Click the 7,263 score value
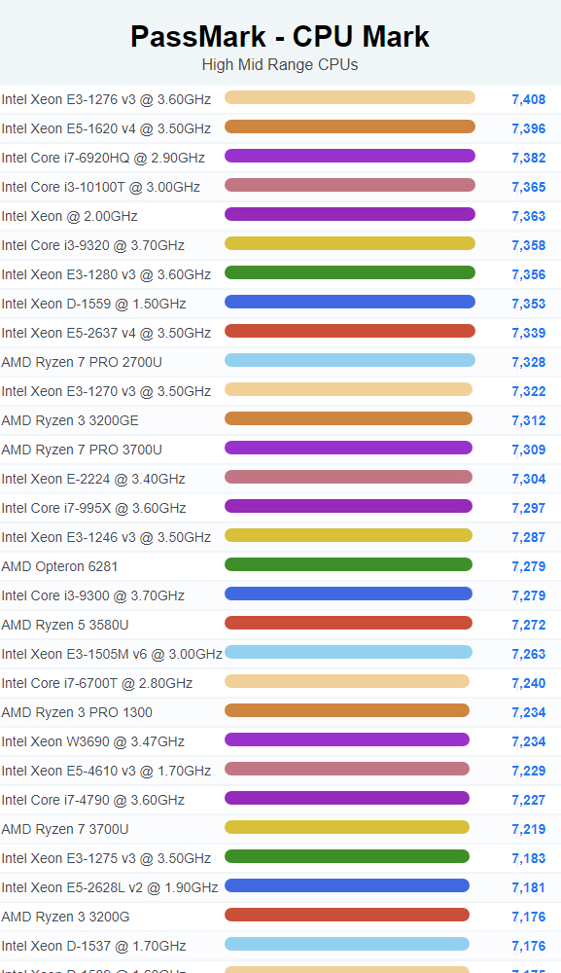Viewport: 561px width, 973px height. 529,654
